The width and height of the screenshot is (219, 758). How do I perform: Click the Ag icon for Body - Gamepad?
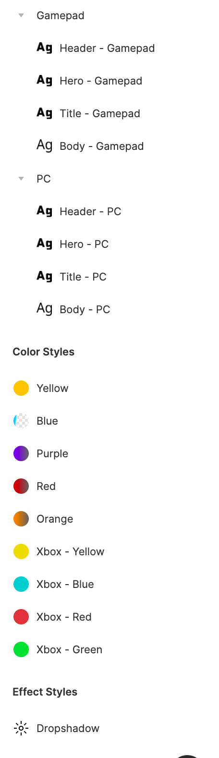[45, 146]
